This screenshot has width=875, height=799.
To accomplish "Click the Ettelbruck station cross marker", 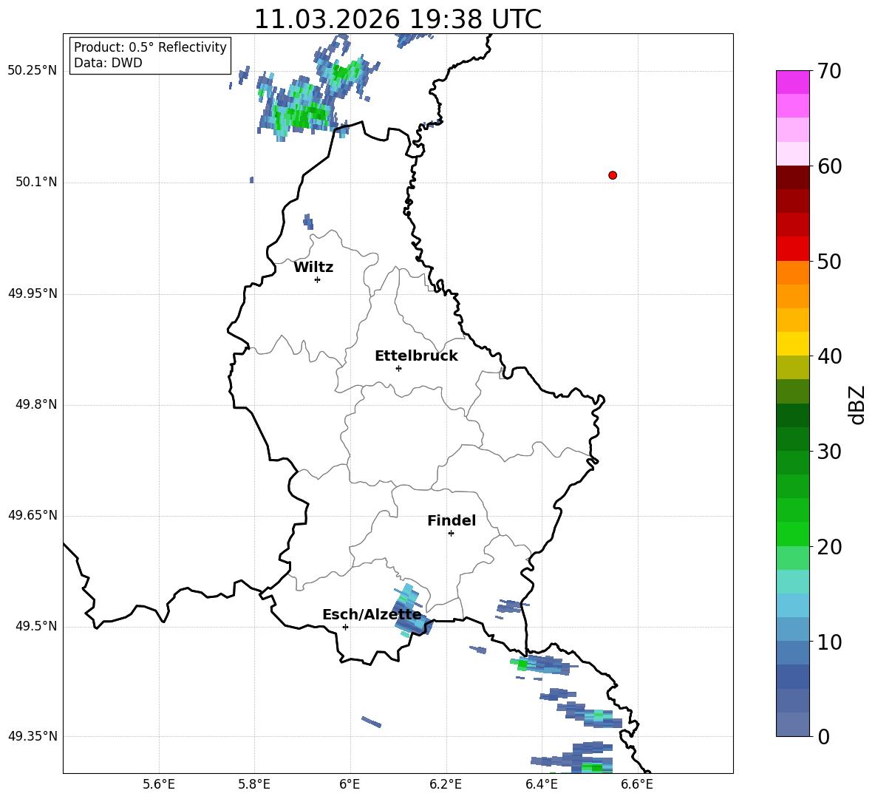I will 398,368.
